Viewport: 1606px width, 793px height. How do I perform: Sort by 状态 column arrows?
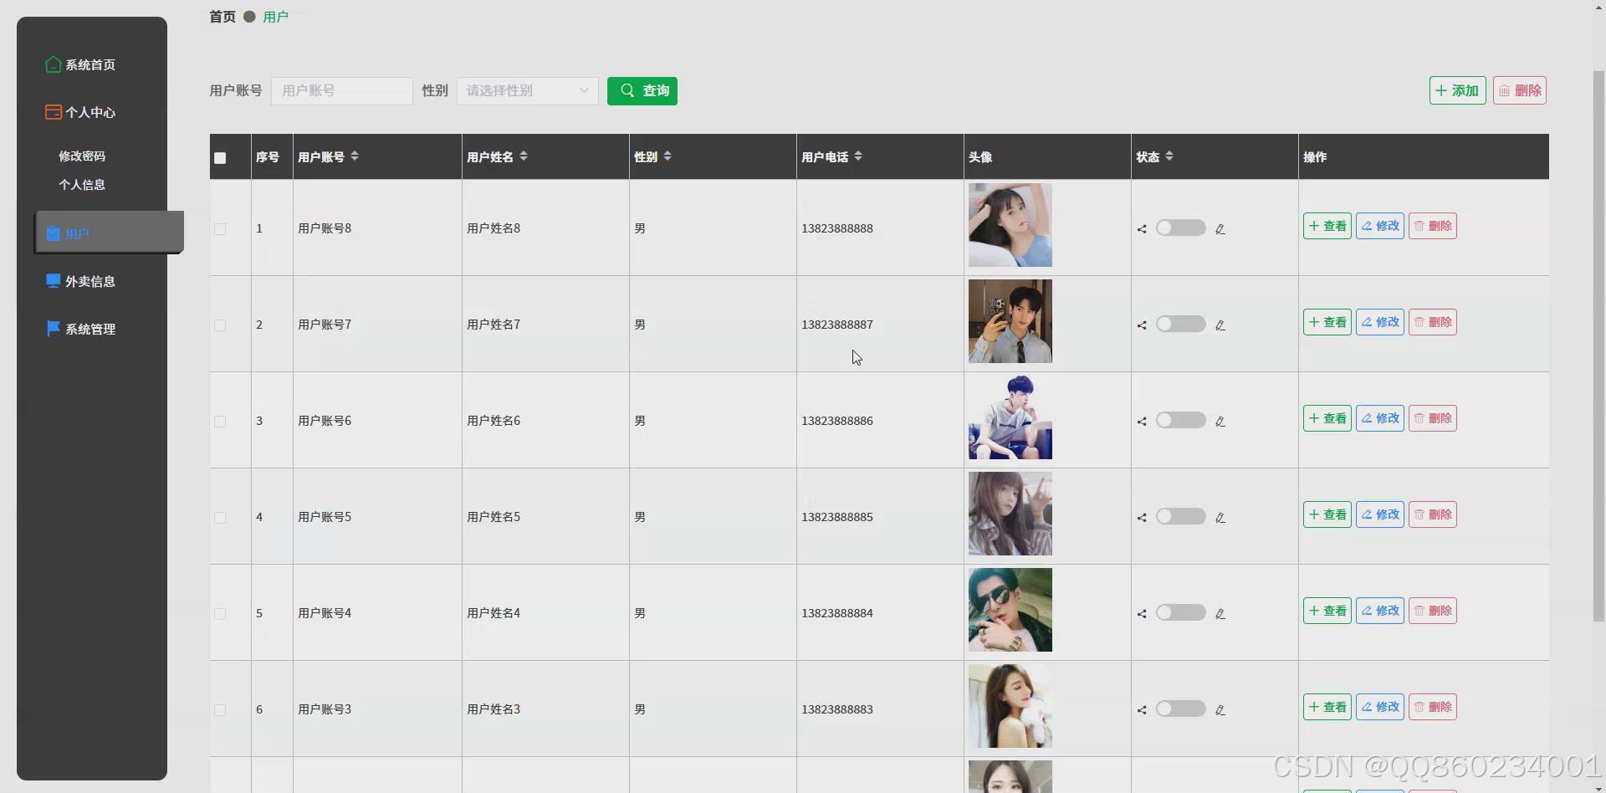coord(1169,156)
